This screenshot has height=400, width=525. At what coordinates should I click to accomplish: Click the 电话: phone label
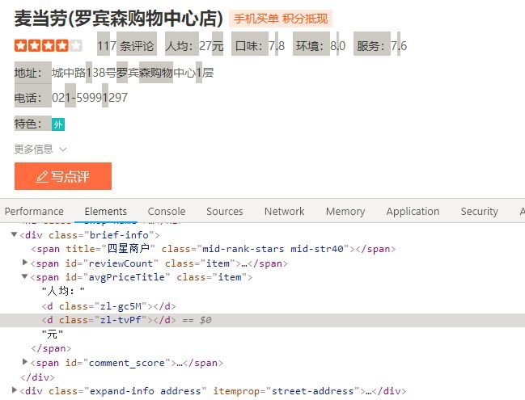(x=28, y=98)
